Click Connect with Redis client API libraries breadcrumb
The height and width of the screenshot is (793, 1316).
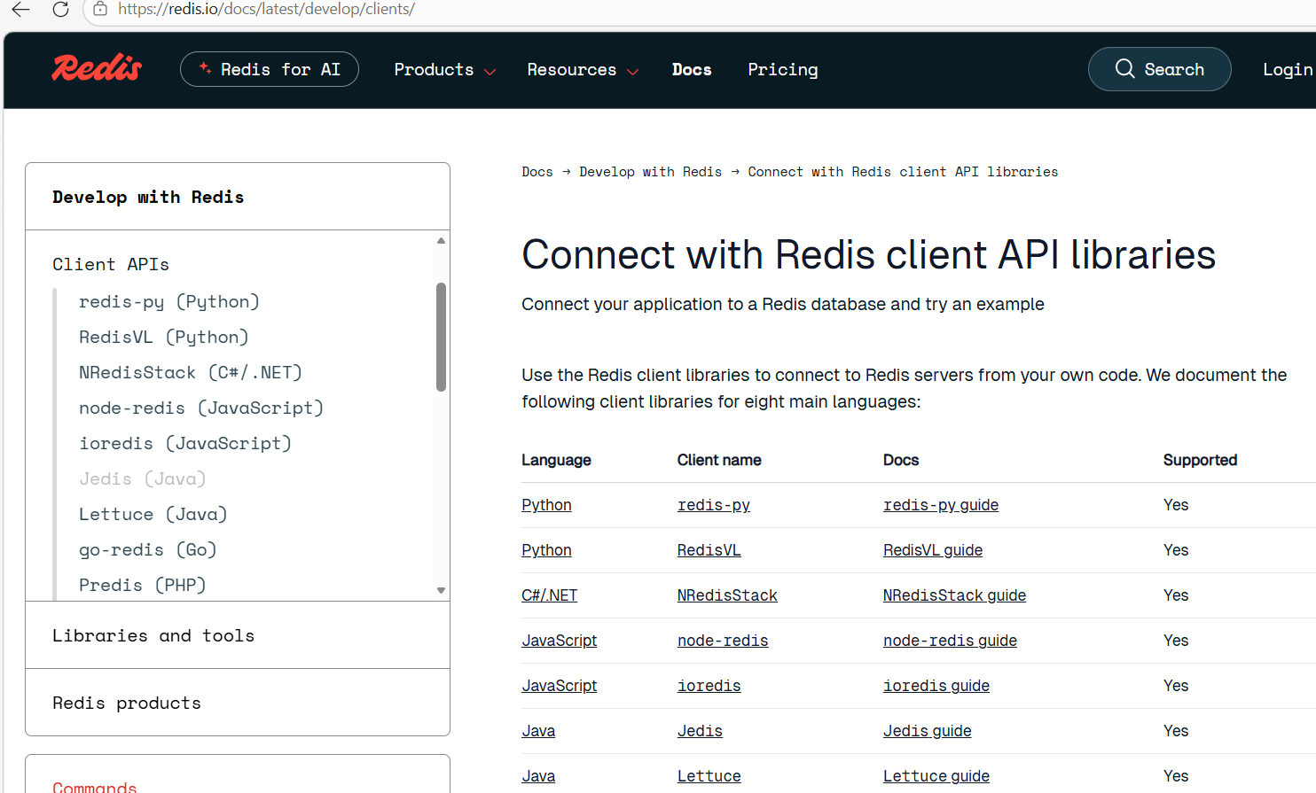click(903, 172)
